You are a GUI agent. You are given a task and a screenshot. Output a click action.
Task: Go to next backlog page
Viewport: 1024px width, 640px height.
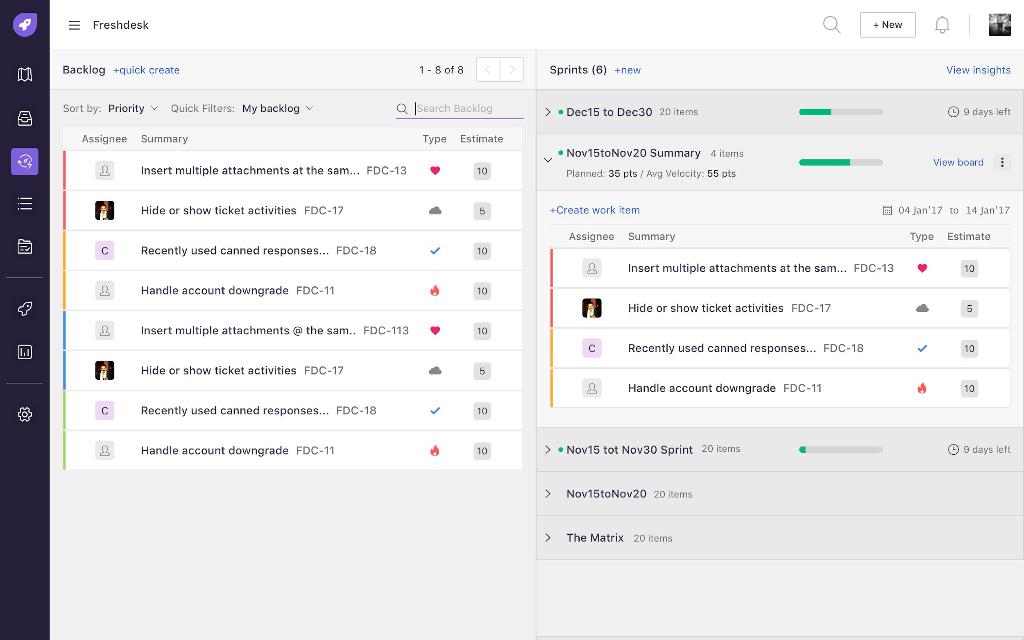point(512,69)
